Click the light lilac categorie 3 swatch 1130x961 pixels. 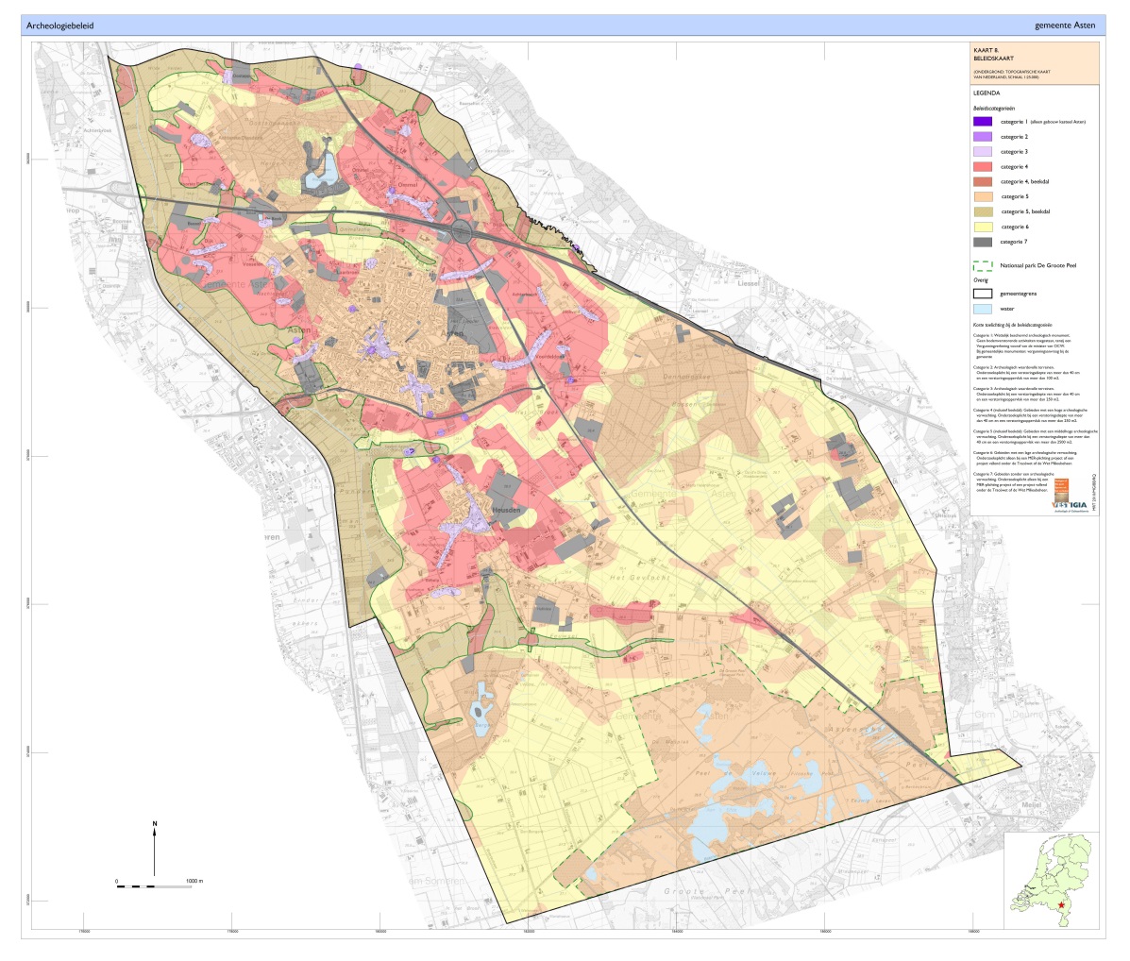(x=984, y=152)
